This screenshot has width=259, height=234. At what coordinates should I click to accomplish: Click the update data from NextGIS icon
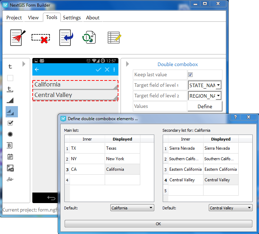point(89,38)
